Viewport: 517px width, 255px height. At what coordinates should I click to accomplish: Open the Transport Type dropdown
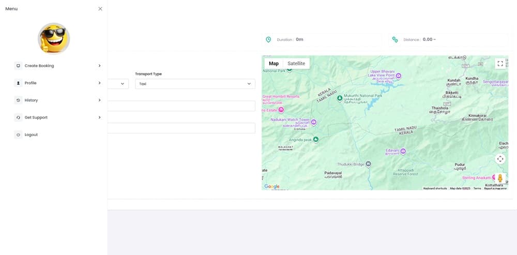(195, 84)
